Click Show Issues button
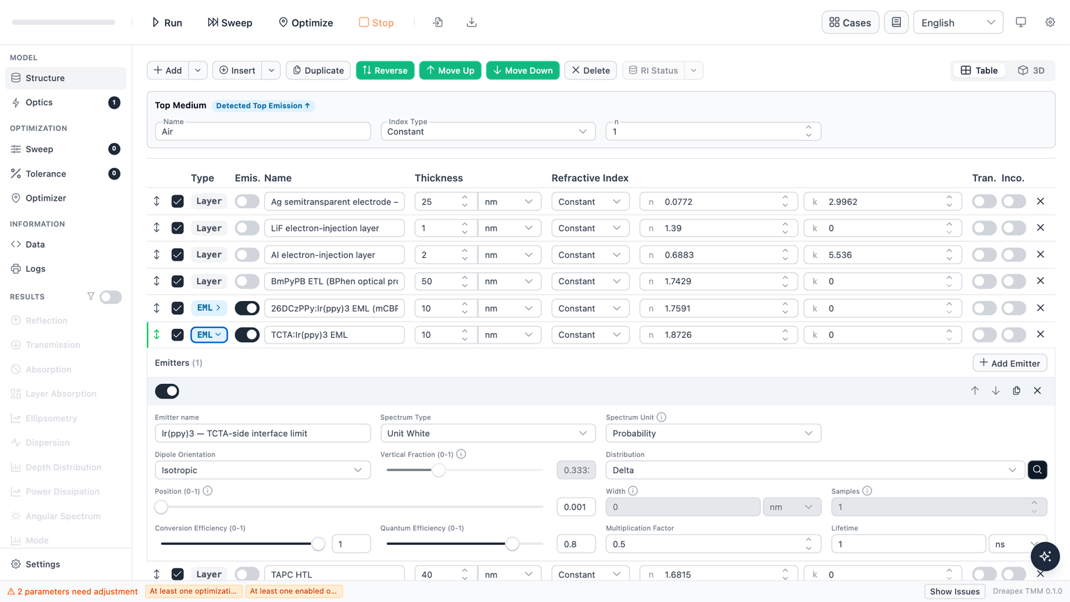Screen dimensions: 1070x602 954,591
